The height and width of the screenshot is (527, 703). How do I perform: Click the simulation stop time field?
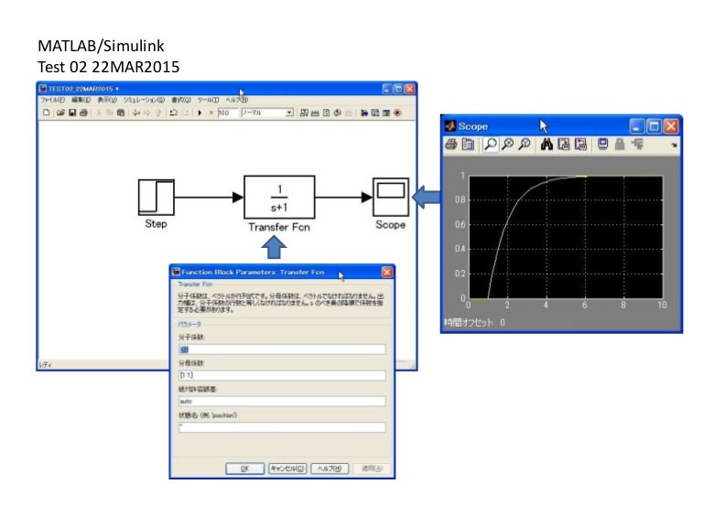tap(224, 113)
